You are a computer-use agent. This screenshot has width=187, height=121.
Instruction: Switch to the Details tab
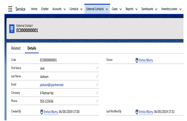tap(32, 48)
